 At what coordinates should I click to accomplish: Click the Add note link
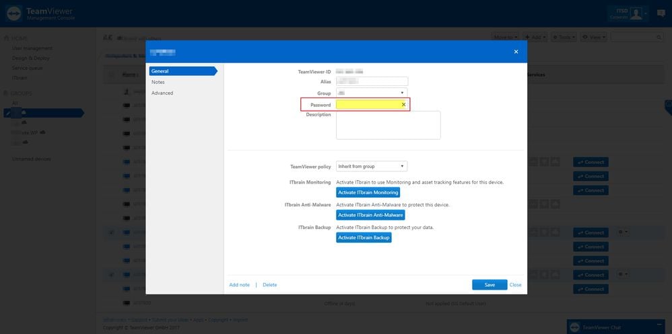pos(239,285)
